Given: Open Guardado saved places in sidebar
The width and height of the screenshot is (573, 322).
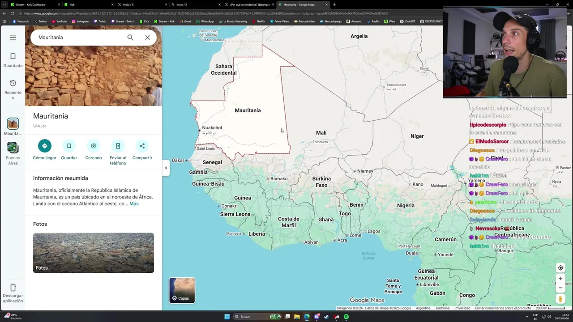Looking at the screenshot, I should click(13, 60).
